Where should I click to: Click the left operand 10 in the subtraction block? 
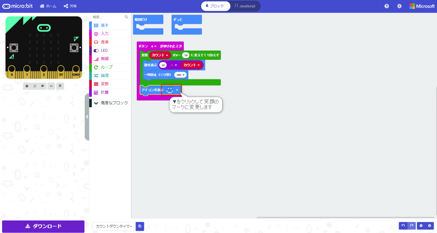(163, 65)
